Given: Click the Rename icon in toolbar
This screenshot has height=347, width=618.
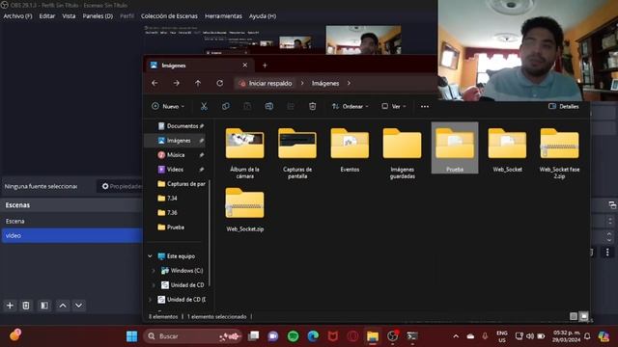Looking at the screenshot, I should point(269,106).
